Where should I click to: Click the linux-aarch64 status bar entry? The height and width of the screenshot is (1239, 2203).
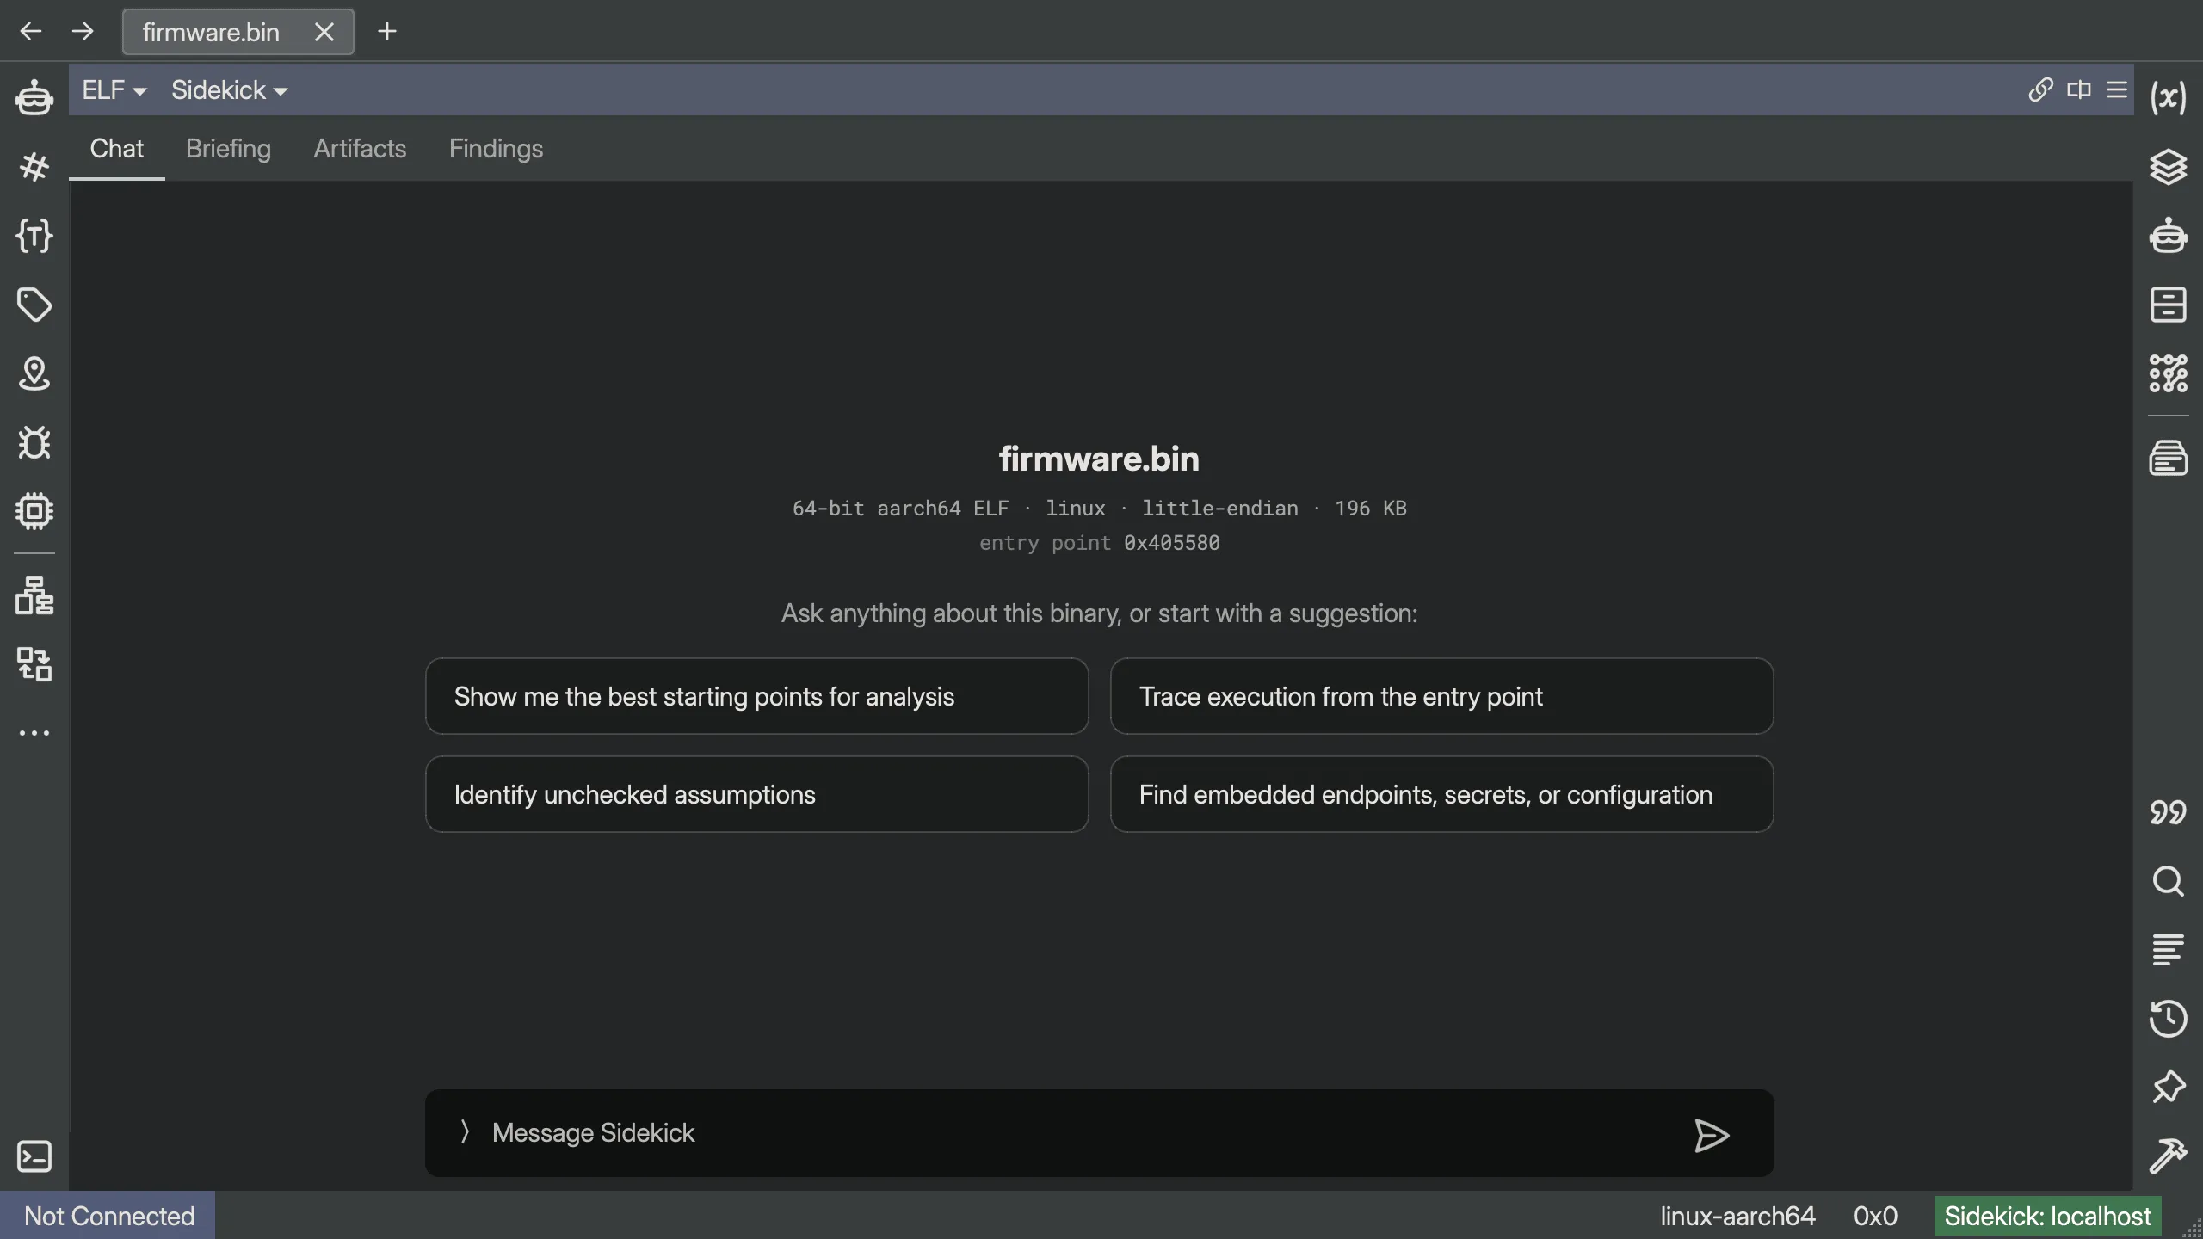tap(1737, 1216)
